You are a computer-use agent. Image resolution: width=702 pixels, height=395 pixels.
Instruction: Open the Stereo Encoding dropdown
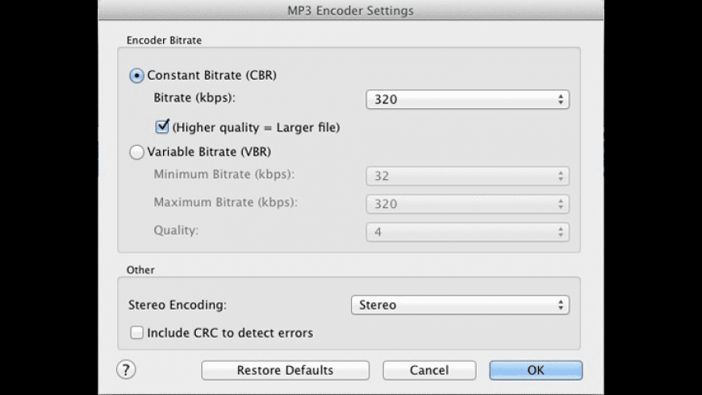tap(460, 306)
